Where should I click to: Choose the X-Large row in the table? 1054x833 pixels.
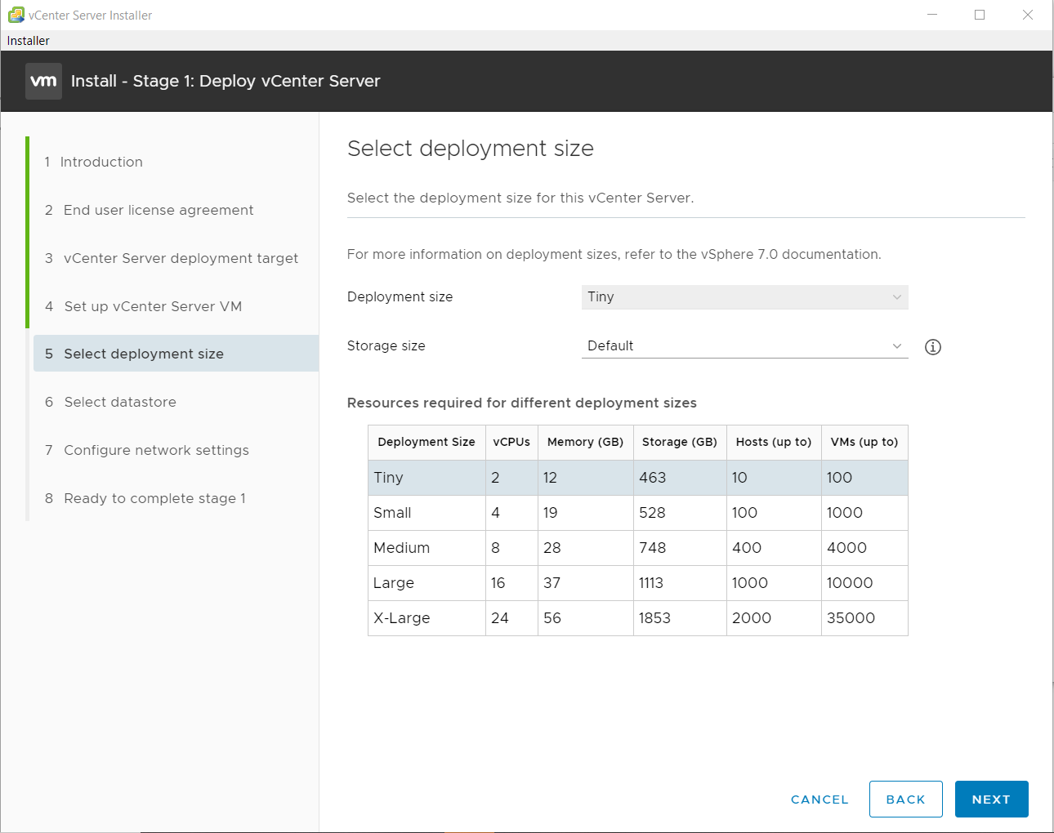637,618
